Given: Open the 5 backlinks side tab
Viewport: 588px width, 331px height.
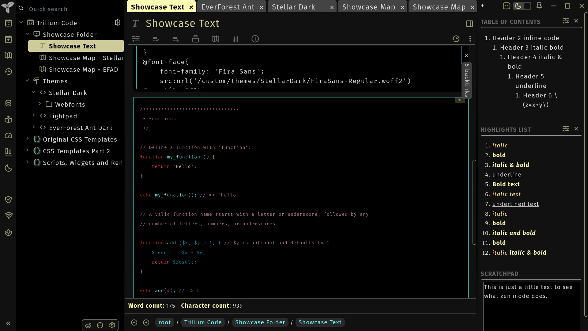Looking at the screenshot, I should [x=467, y=80].
